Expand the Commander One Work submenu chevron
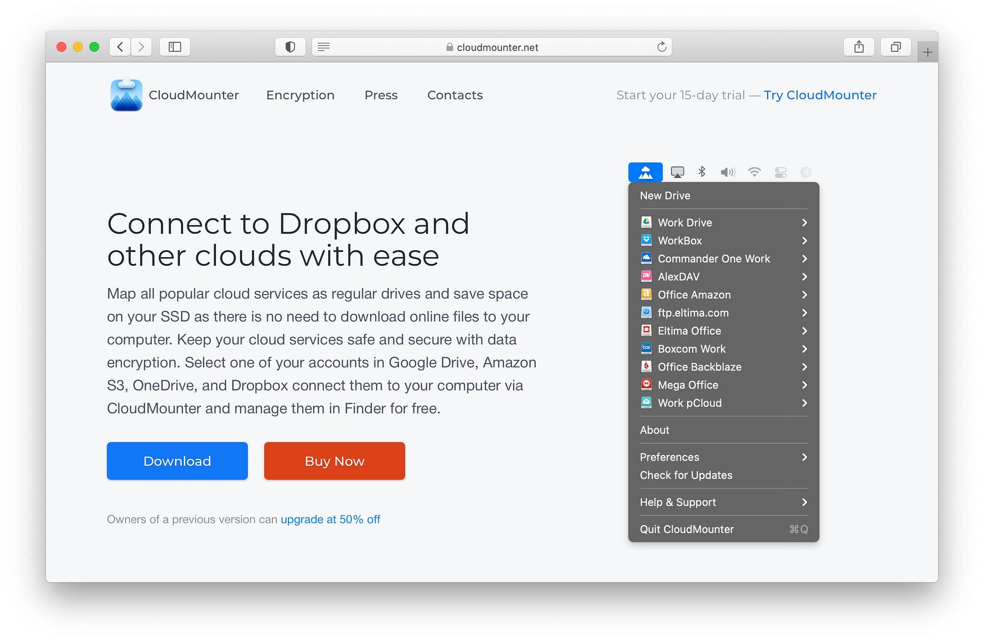The height and width of the screenshot is (643, 984). (804, 258)
